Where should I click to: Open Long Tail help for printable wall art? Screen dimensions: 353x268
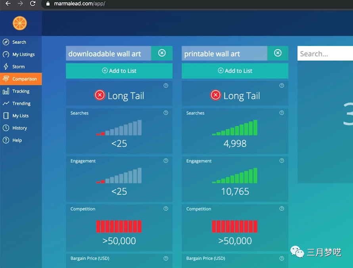tap(282, 86)
